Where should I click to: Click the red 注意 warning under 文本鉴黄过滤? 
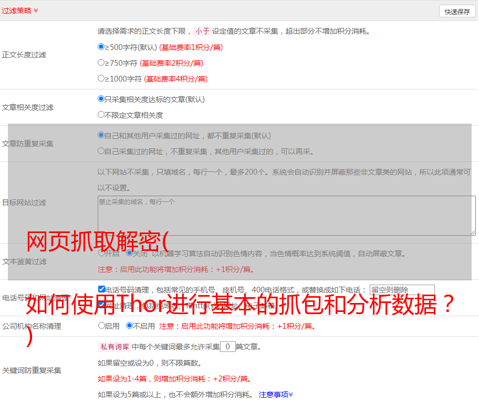coord(175,269)
